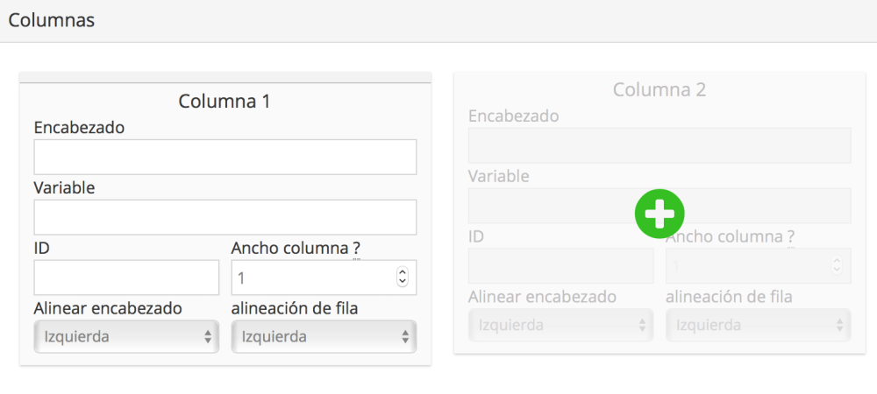This screenshot has width=877, height=394.
Task: Open the dimmed Alinear encabezado dropdown in Columna 2
Action: (x=560, y=325)
